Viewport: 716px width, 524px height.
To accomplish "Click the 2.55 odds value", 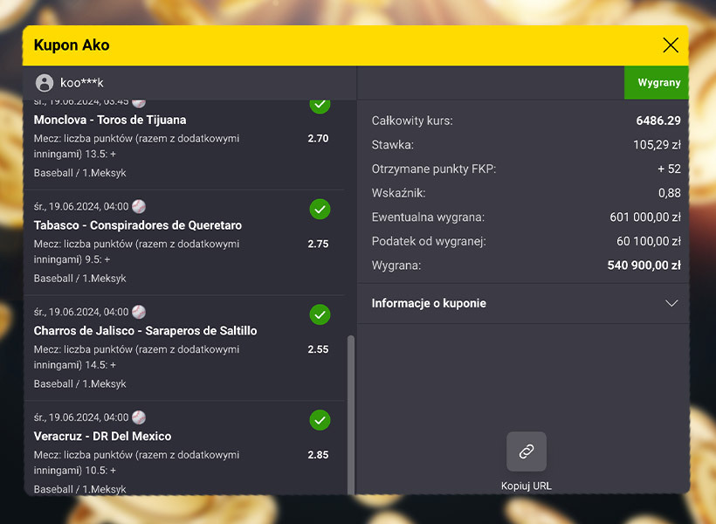I will click(x=319, y=349).
